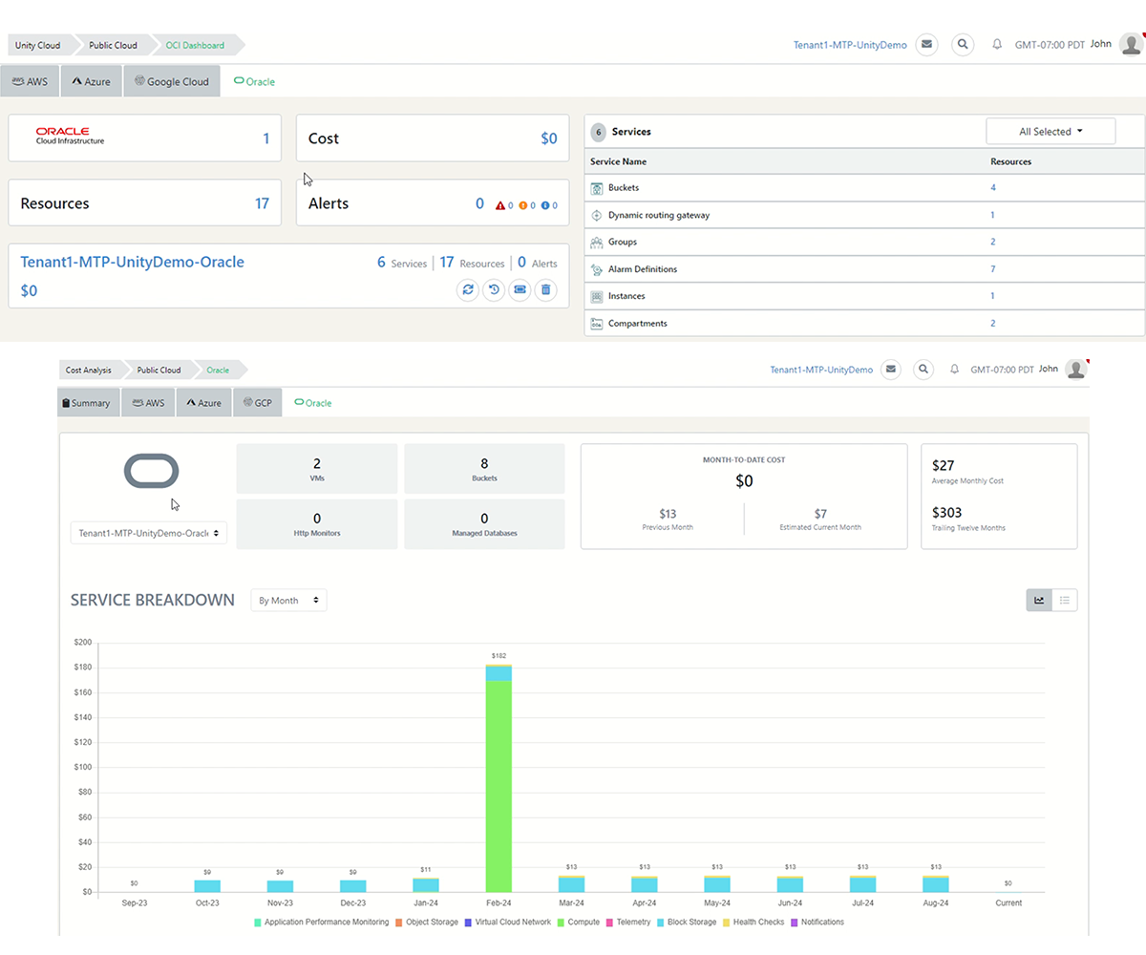1146x955 pixels.
Task: Select Azure tab in OCI Dashboard
Action: point(92,81)
